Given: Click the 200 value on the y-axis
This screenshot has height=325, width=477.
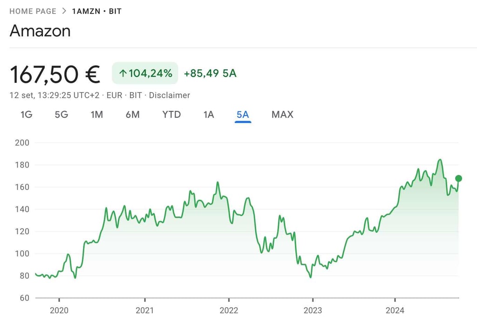Looking at the screenshot, I should coord(21,143).
